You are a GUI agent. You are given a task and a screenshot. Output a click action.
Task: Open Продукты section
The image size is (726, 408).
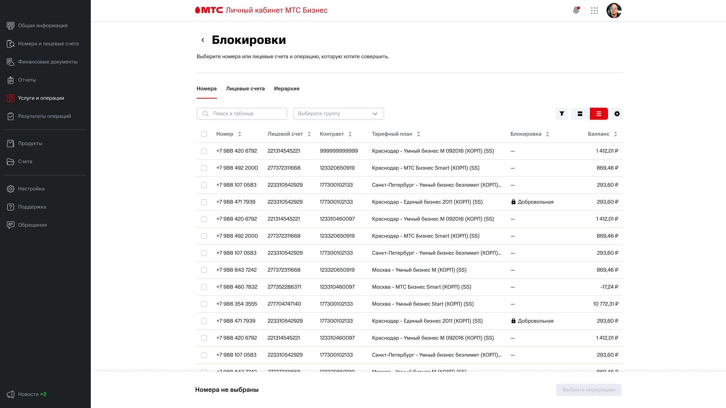(24, 143)
